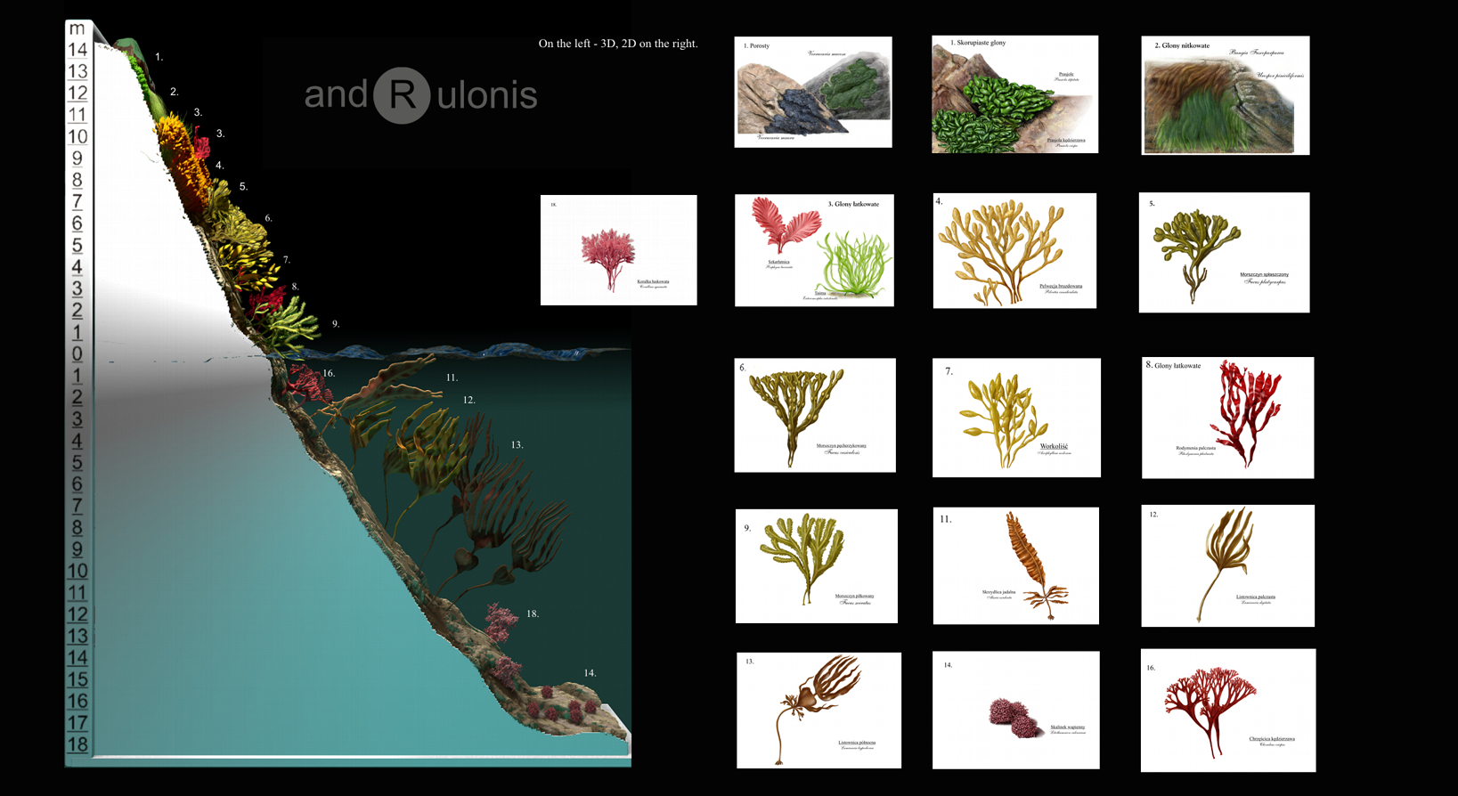Click the 'Morszczyn pęcherzykowaty' name label
The image size is (1458, 796).
pyautogui.click(x=841, y=445)
